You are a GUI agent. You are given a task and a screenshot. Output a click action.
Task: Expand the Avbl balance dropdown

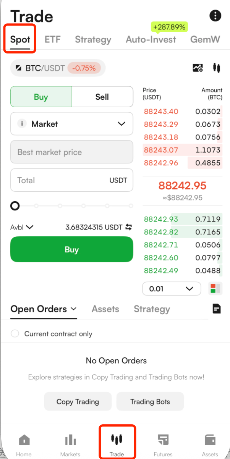click(x=22, y=227)
